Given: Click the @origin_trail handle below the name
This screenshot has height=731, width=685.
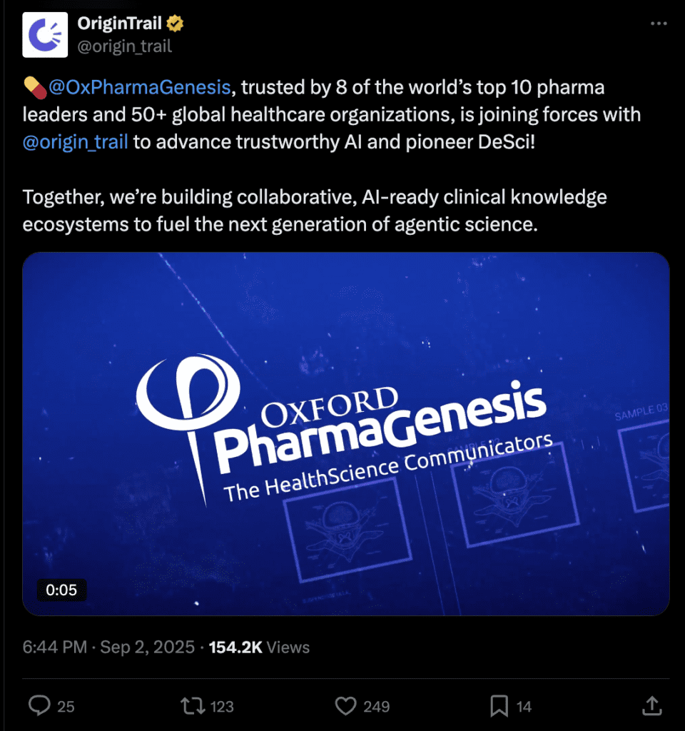Looking at the screenshot, I should coord(124,46).
